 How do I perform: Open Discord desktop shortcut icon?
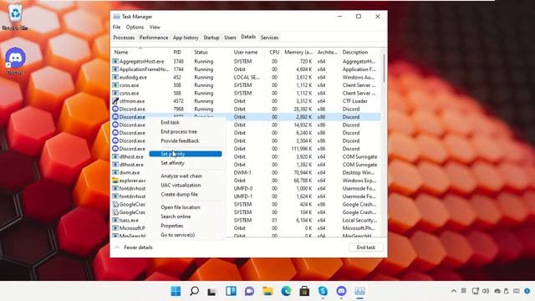[15, 61]
